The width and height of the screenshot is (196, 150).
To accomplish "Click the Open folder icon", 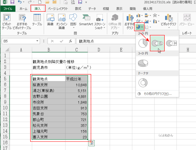I will click(x=47, y=2).
